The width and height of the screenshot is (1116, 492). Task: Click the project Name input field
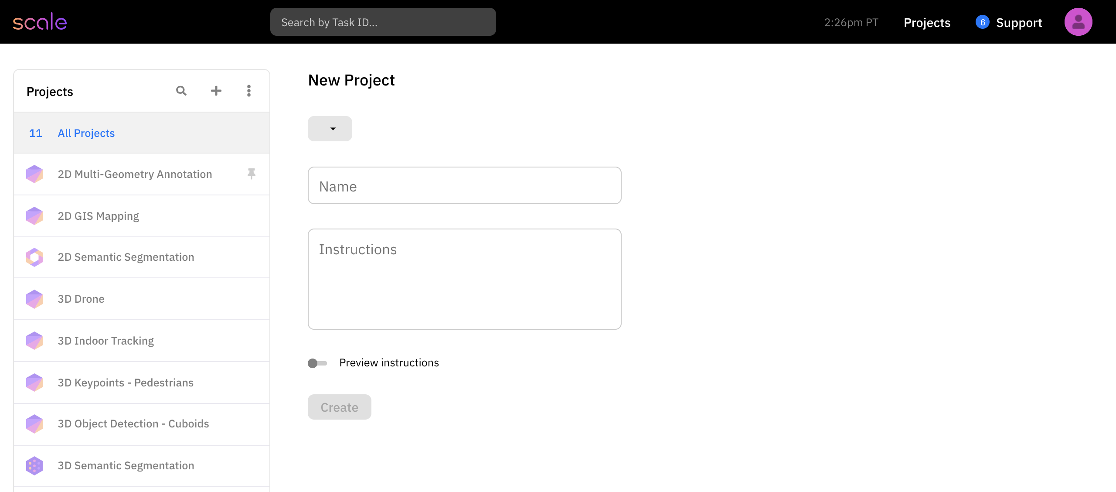point(464,186)
